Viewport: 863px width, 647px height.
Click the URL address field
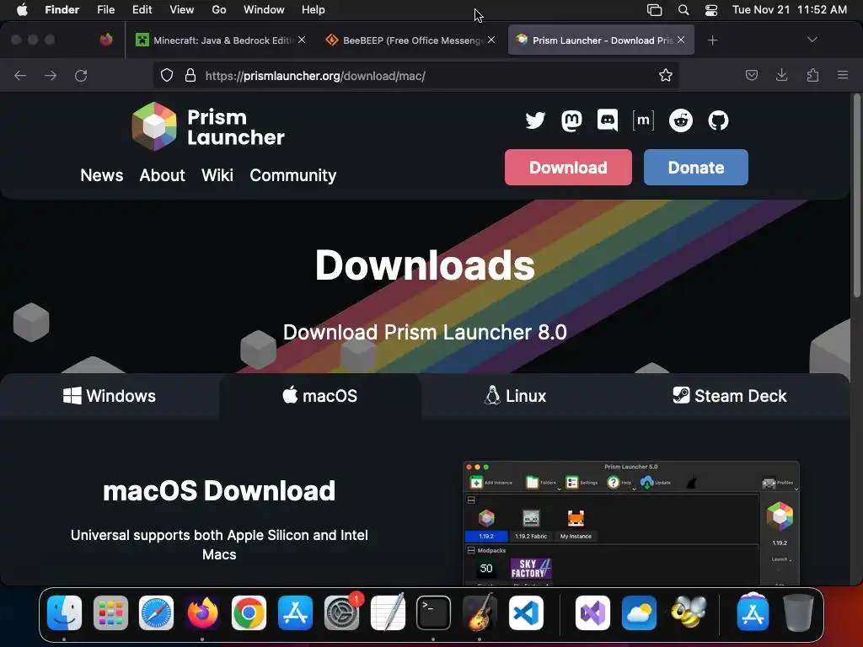point(415,75)
